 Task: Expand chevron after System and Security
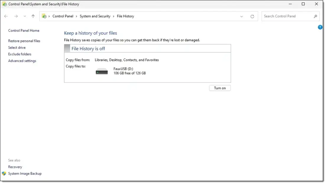113,16
